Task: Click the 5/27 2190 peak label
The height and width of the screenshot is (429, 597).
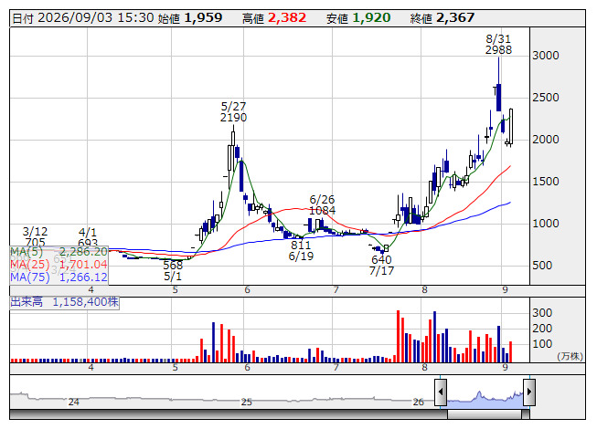Action: [233, 111]
